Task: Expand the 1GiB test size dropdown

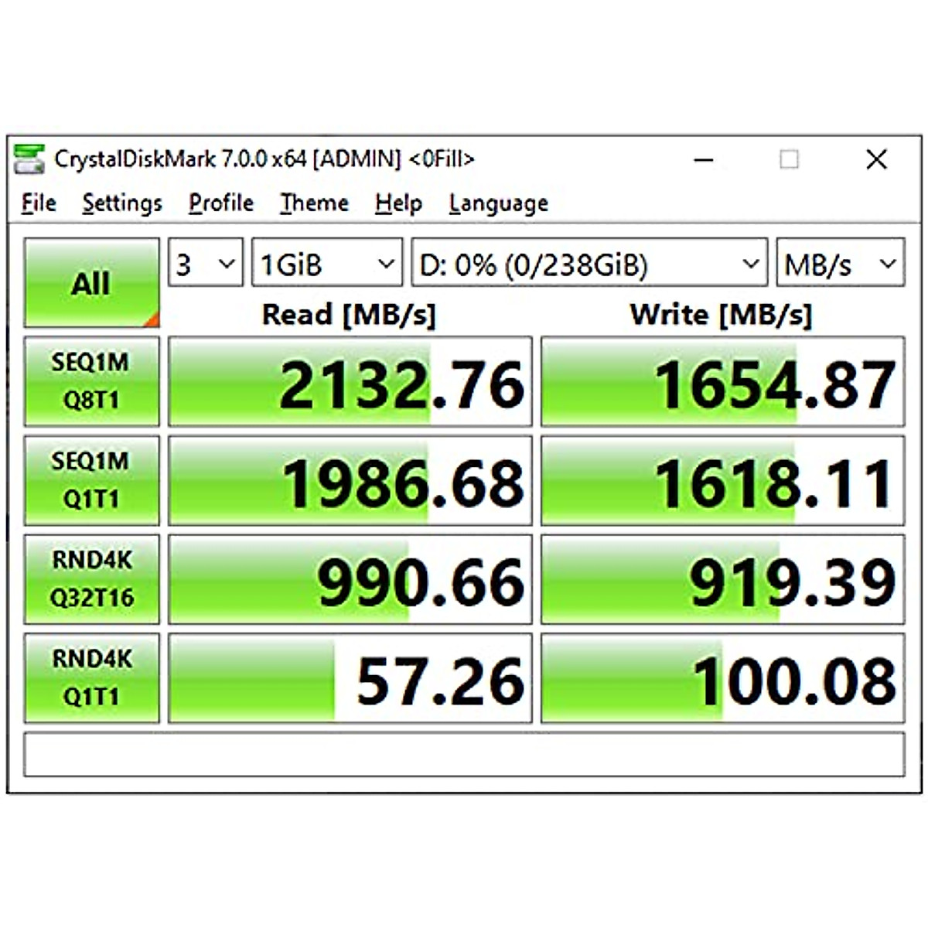Action: [x=326, y=264]
